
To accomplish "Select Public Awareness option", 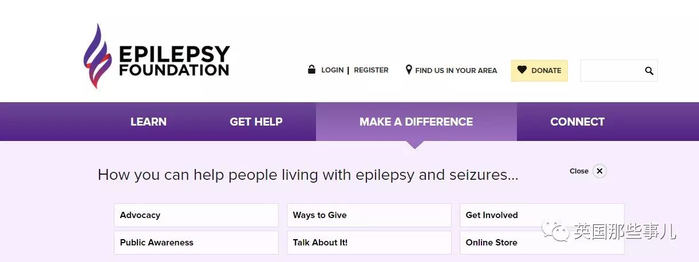I will pos(196,243).
